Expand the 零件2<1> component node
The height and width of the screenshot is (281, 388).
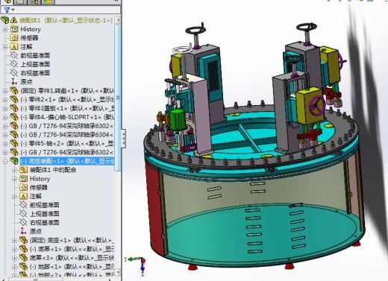coord(5,100)
